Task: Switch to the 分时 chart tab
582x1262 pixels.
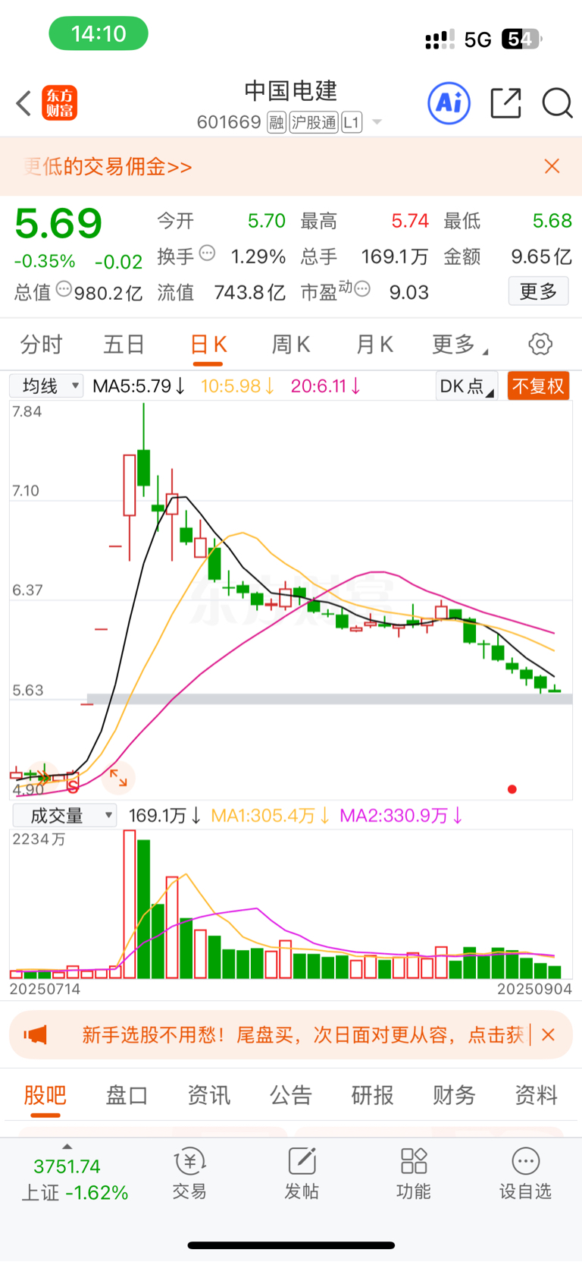Action: coord(42,345)
